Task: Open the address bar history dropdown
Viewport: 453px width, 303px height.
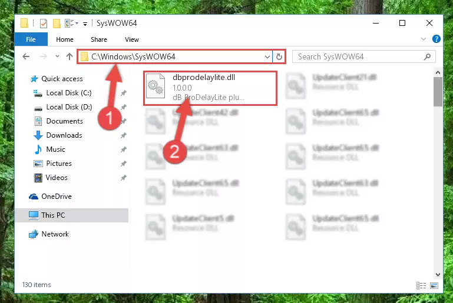Action: 267,56
